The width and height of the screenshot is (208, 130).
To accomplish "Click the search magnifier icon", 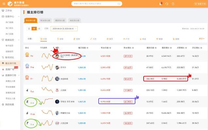I will coord(119,4).
